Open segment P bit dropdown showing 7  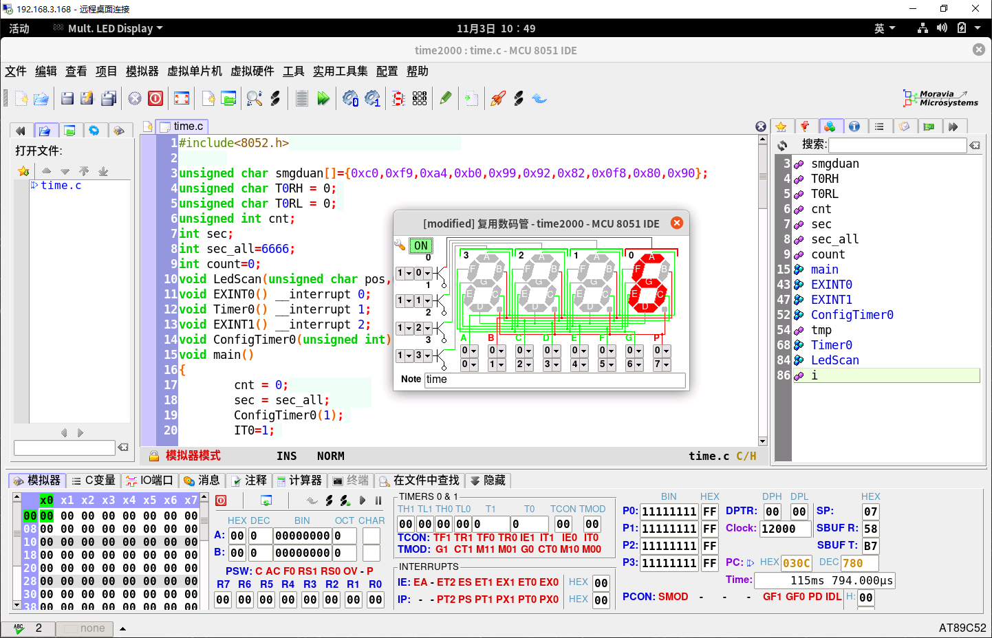point(662,364)
